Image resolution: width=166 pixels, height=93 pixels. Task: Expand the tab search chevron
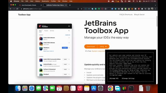155,5
